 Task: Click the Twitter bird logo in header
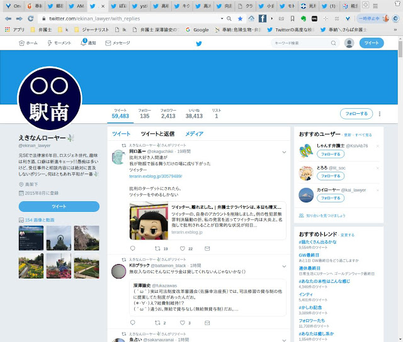coord(199,43)
